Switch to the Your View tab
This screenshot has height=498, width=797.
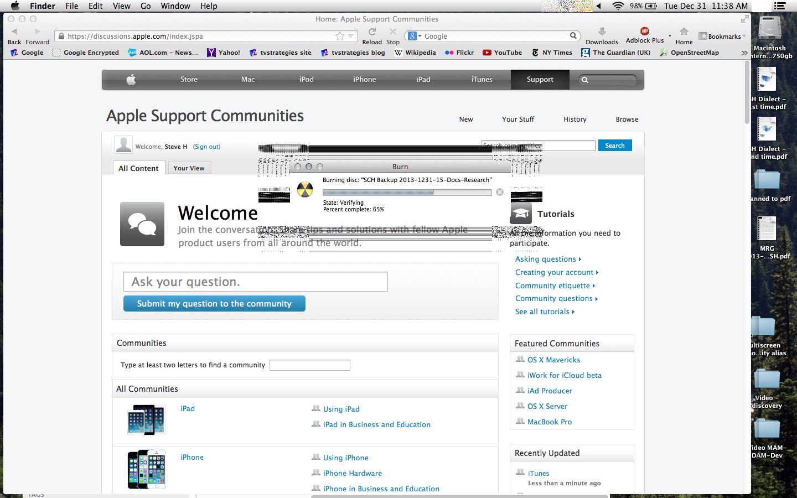click(189, 168)
